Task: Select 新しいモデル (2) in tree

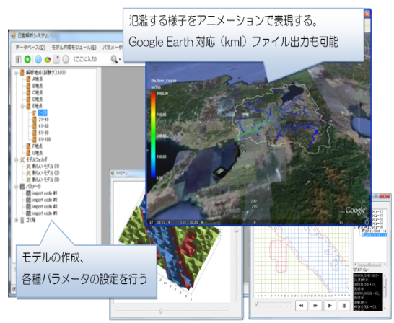Action: click(x=45, y=173)
